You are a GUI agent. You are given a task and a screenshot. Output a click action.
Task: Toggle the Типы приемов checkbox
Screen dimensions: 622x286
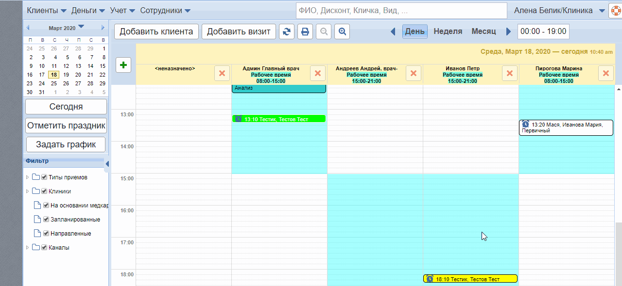point(44,177)
